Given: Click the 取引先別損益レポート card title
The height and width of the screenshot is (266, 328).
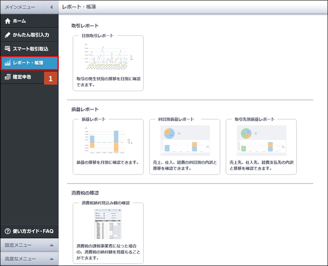Looking at the screenshot, I should [x=255, y=119].
